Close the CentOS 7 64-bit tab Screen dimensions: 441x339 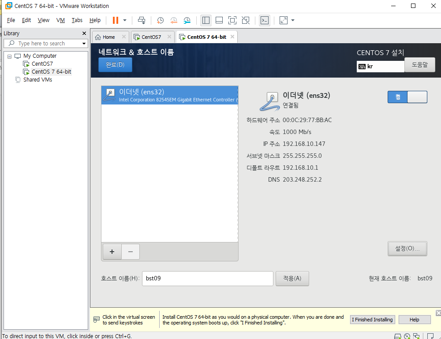coord(232,37)
